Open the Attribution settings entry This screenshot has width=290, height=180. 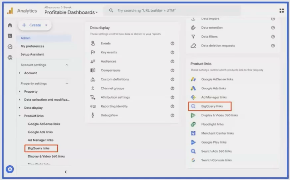115,97
